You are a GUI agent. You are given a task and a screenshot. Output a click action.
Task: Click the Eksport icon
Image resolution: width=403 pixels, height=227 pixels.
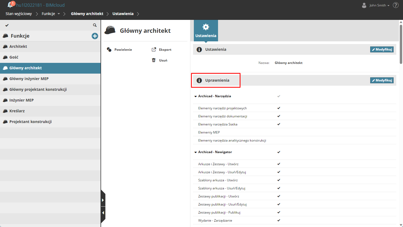coord(154,50)
